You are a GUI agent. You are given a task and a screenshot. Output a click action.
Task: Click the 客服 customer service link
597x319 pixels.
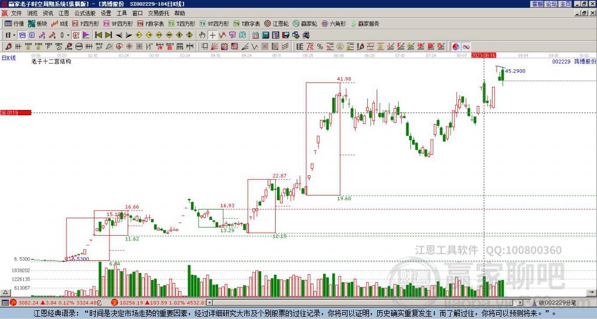tap(537, 4)
